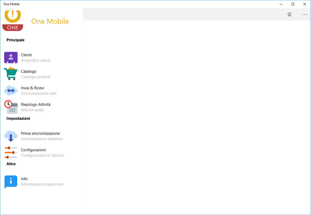Image resolution: width=311 pixels, height=215 pixels.
Task: Click the 'Anagrafica clienti' subtitle
Action: click(36, 60)
